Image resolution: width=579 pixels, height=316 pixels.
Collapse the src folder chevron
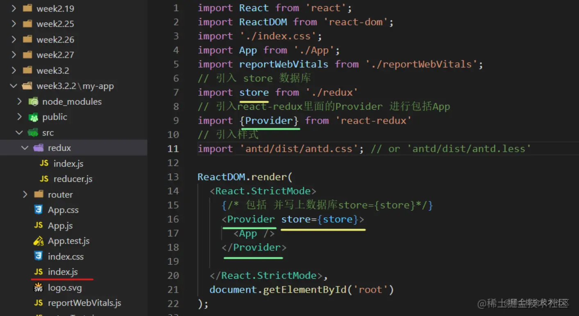[19, 133]
